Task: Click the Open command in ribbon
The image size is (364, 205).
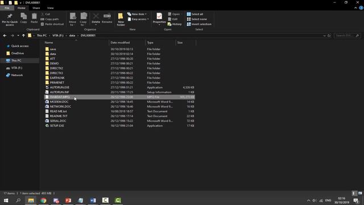Action: pos(174,14)
